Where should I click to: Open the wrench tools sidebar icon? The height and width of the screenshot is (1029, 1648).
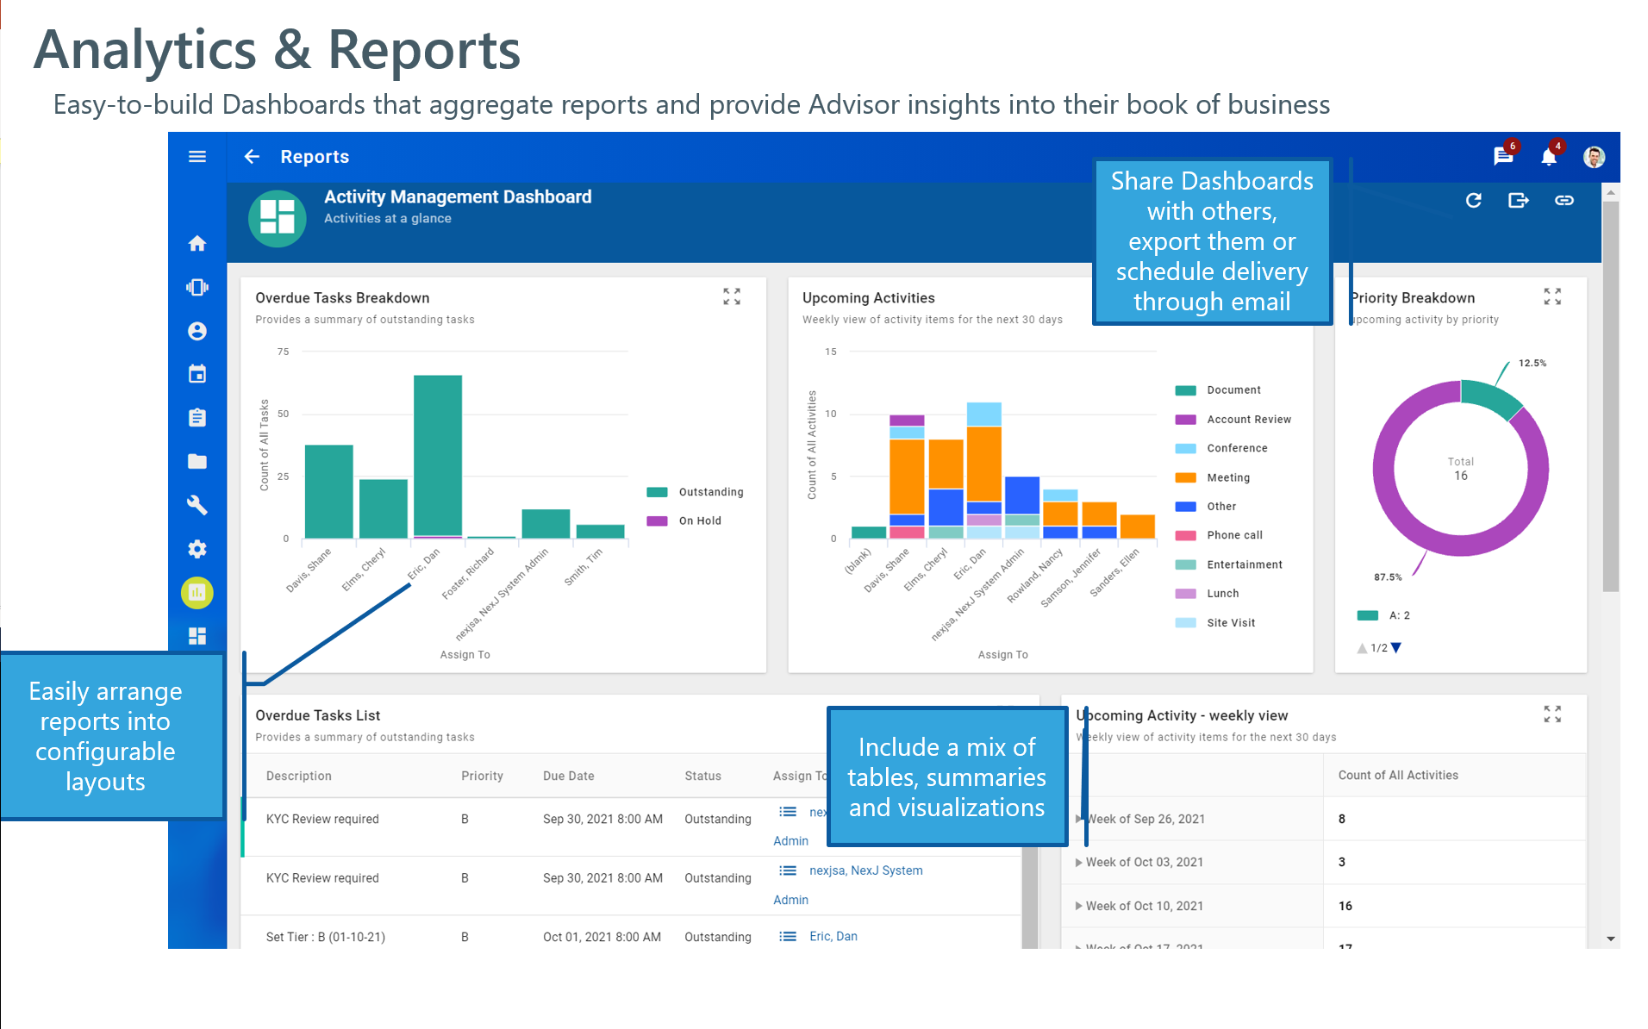coord(197,505)
